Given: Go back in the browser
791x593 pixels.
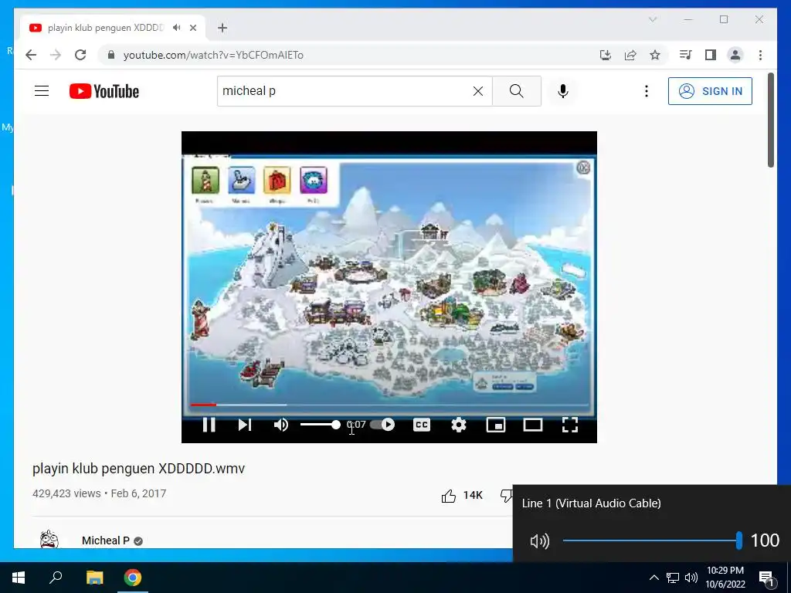Looking at the screenshot, I should tap(31, 55).
